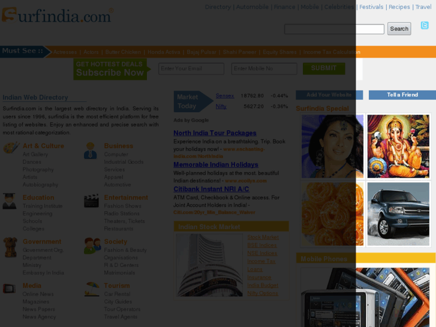This screenshot has width=436, height=327.
Task: Click the Art & Culture palette icon
Action: point(11,148)
